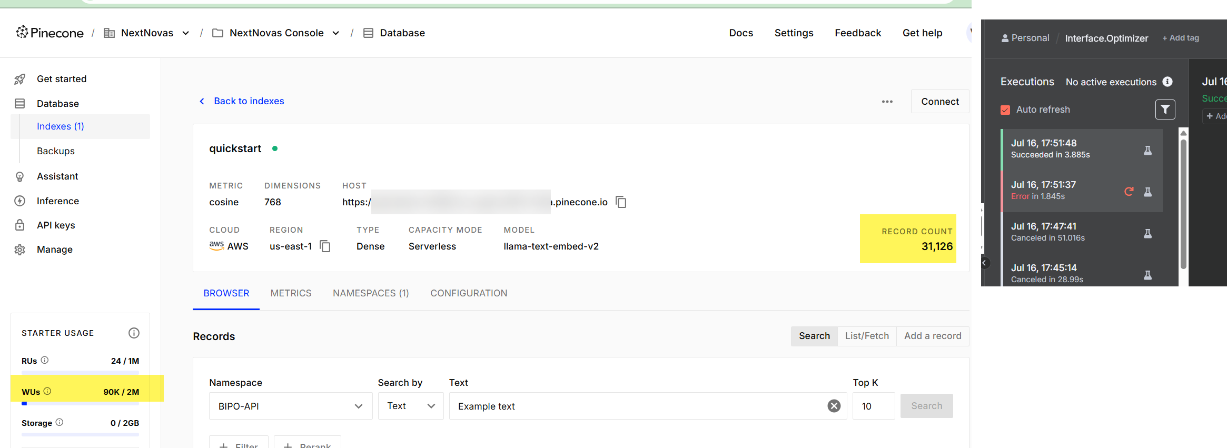Viewport: 1227px width, 448px height.
Task: Click flask icon for 17:51:48 execution
Action: [x=1148, y=151]
